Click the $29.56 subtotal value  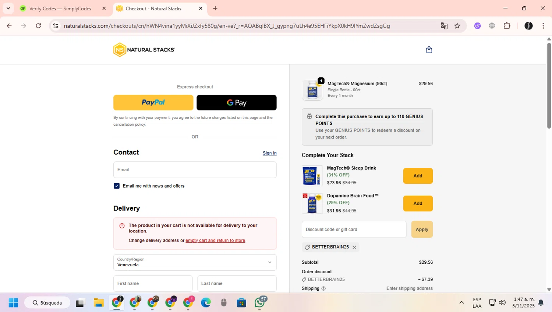pos(426,263)
